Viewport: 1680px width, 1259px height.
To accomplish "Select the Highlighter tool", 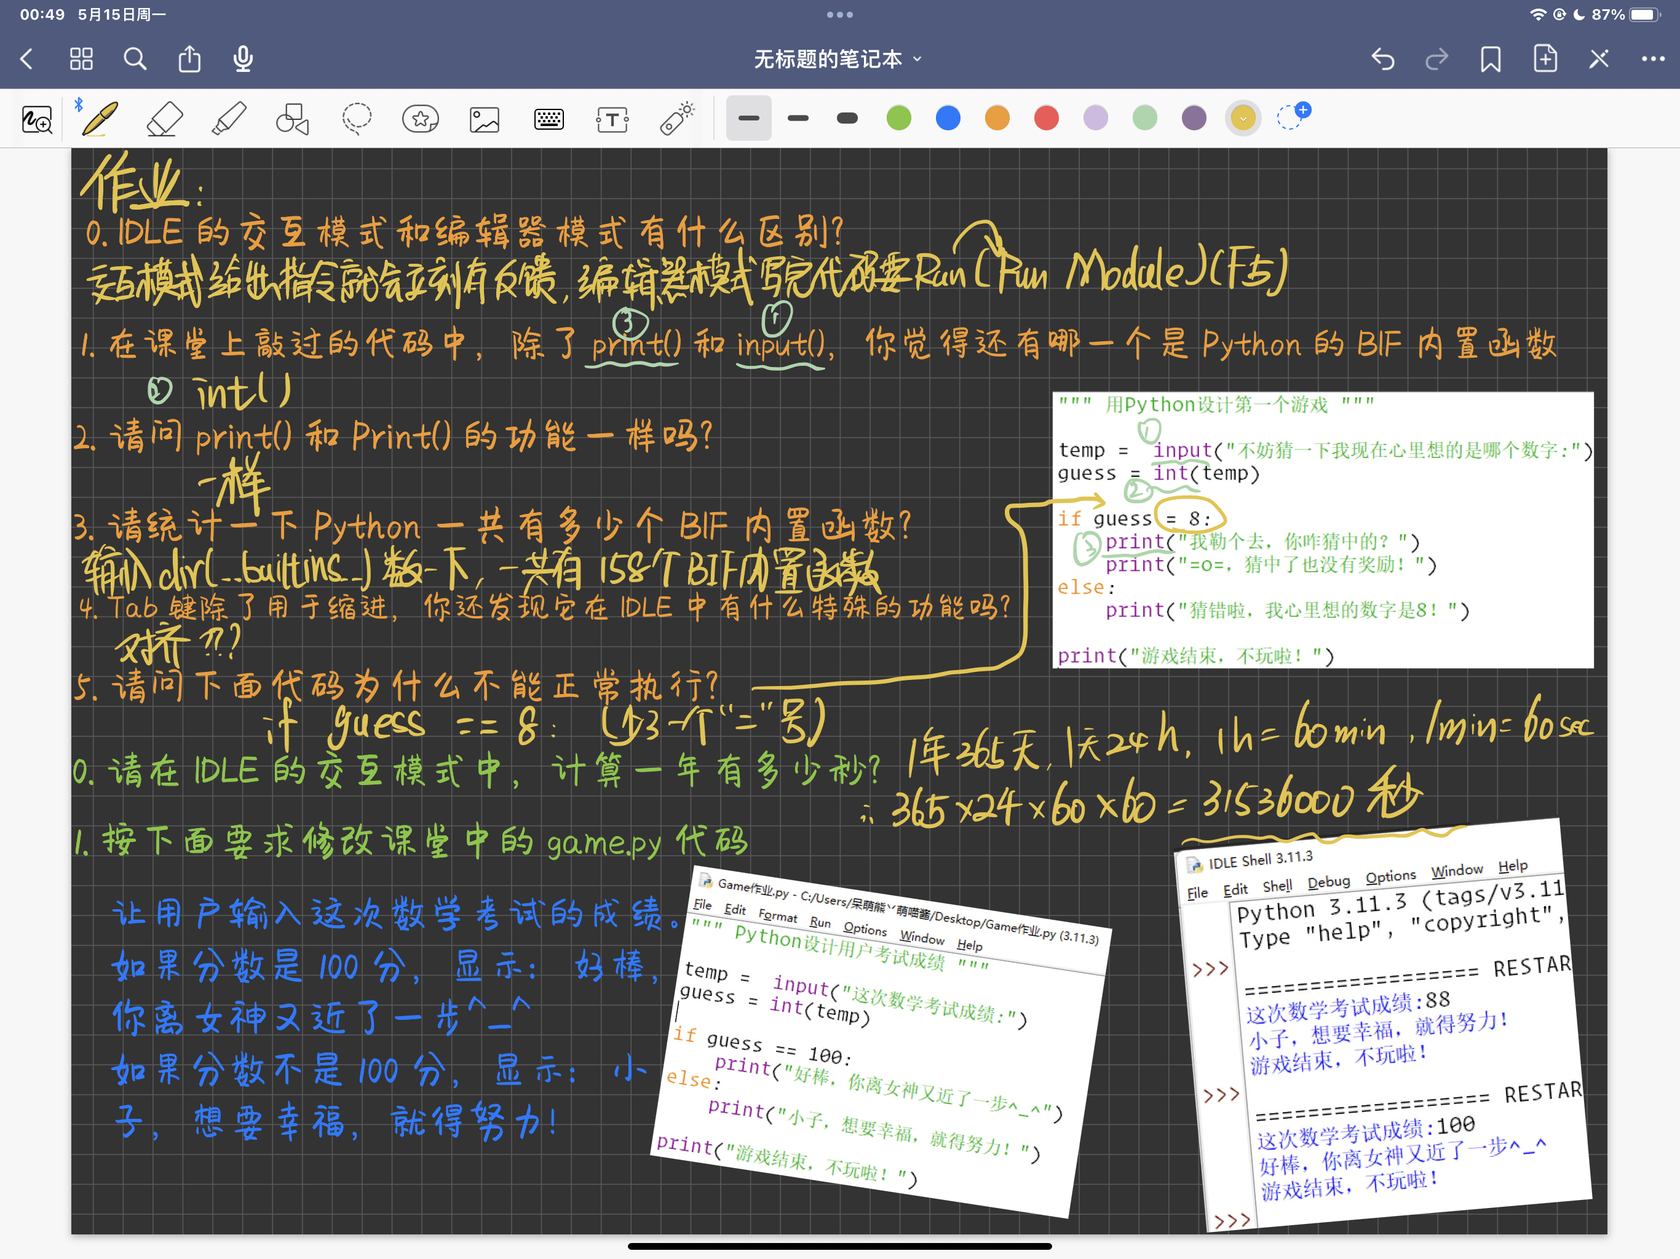I will click(x=229, y=119).
